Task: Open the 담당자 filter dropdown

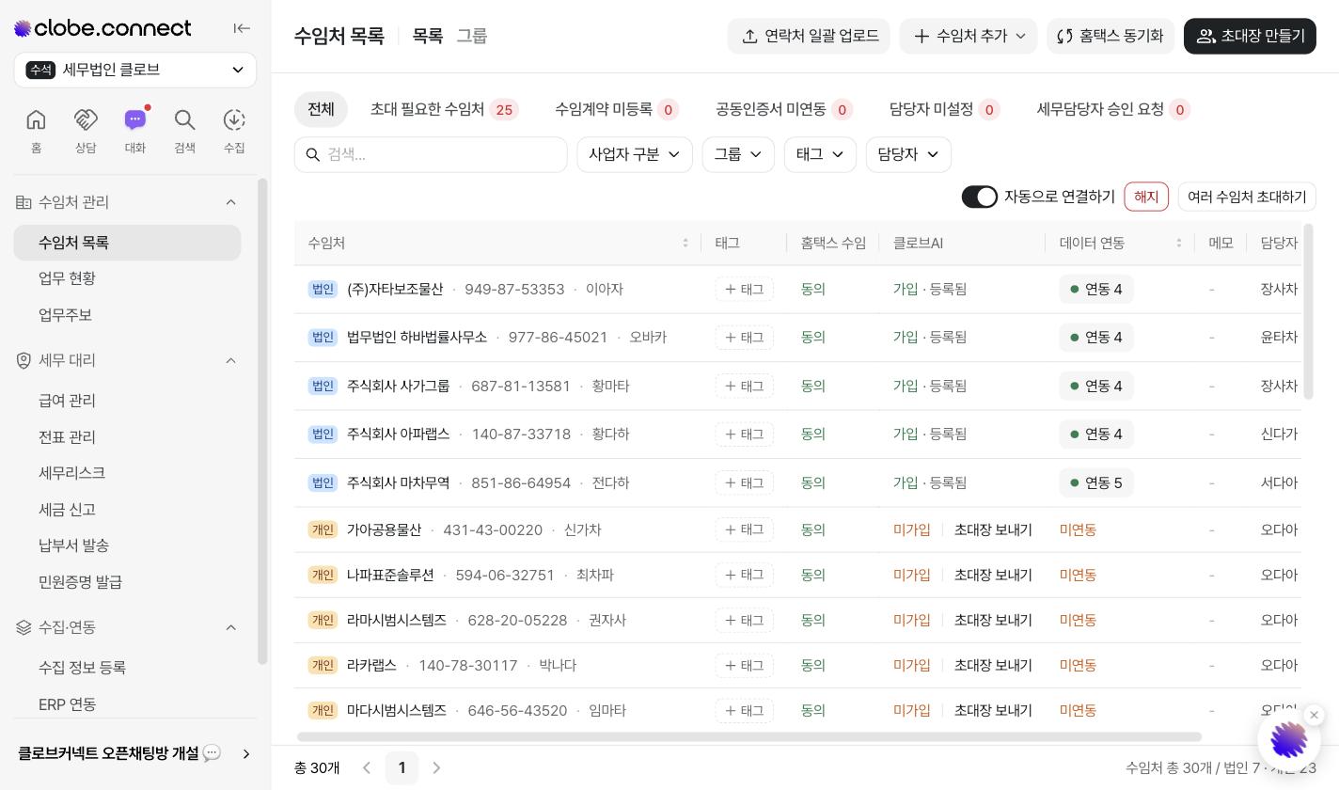Action: [908, 154]
